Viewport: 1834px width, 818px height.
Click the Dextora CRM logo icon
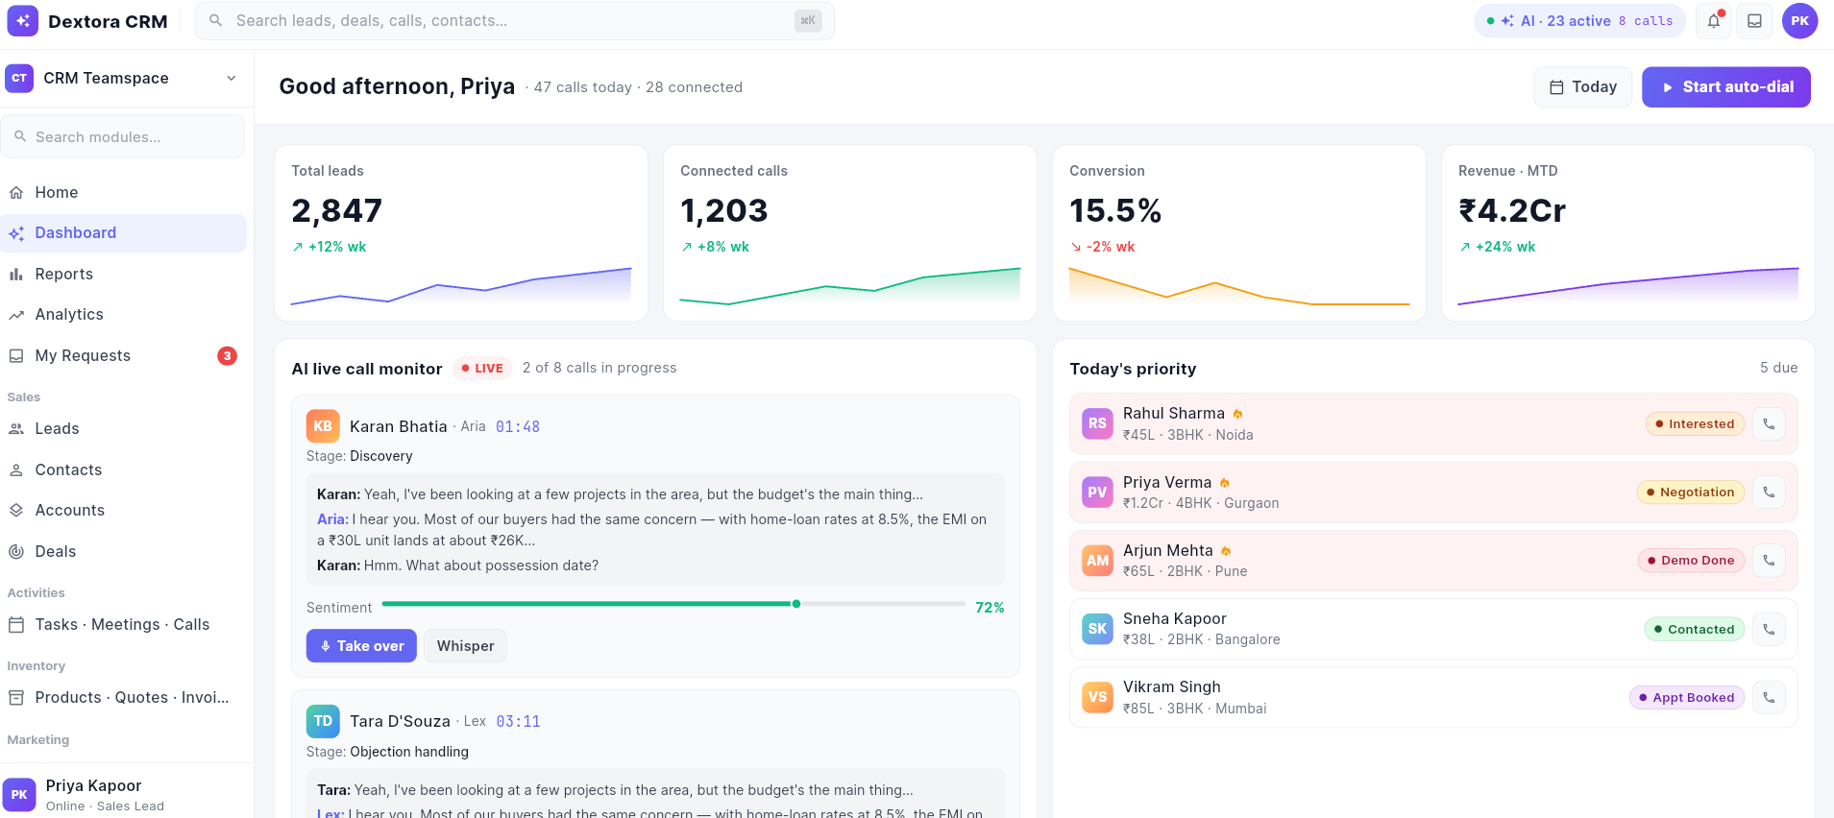(23, 20)
